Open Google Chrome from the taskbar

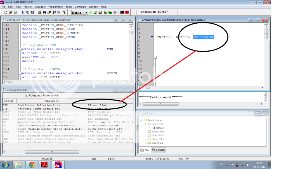point(32,165)
